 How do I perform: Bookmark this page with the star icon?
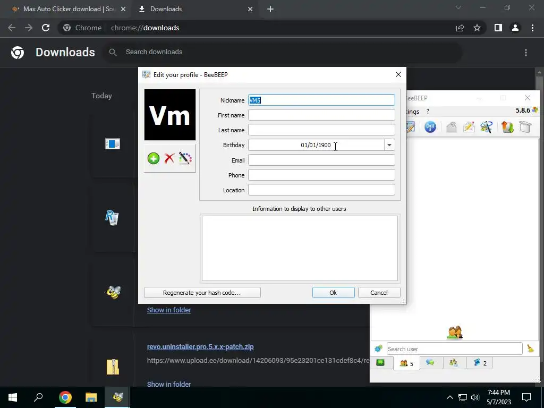(x=477, y=28)
